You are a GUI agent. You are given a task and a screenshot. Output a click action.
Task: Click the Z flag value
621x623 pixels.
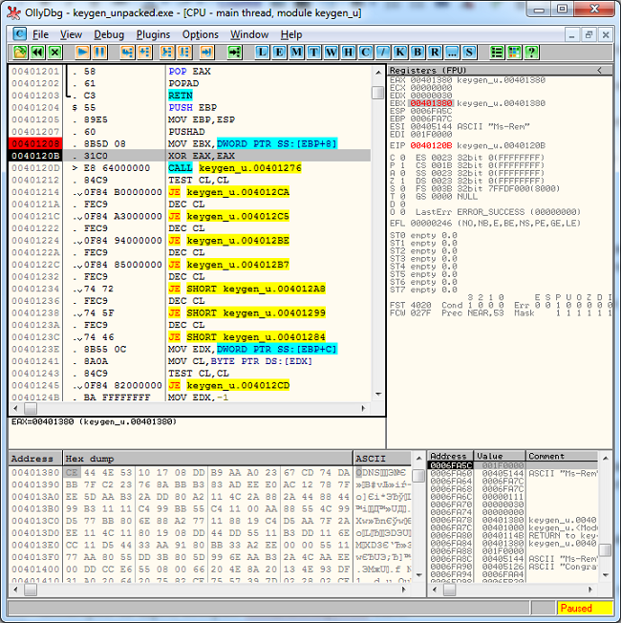tap(402, 181)
